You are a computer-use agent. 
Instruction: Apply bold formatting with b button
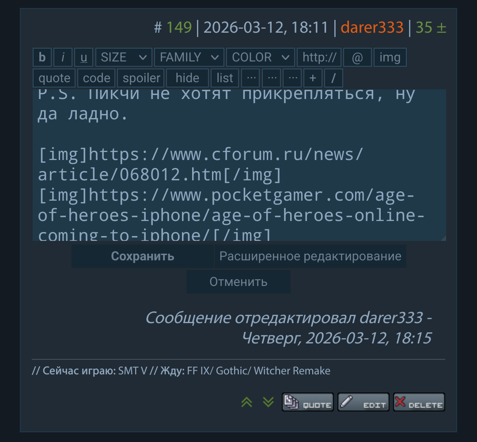[x=42, y=57]
